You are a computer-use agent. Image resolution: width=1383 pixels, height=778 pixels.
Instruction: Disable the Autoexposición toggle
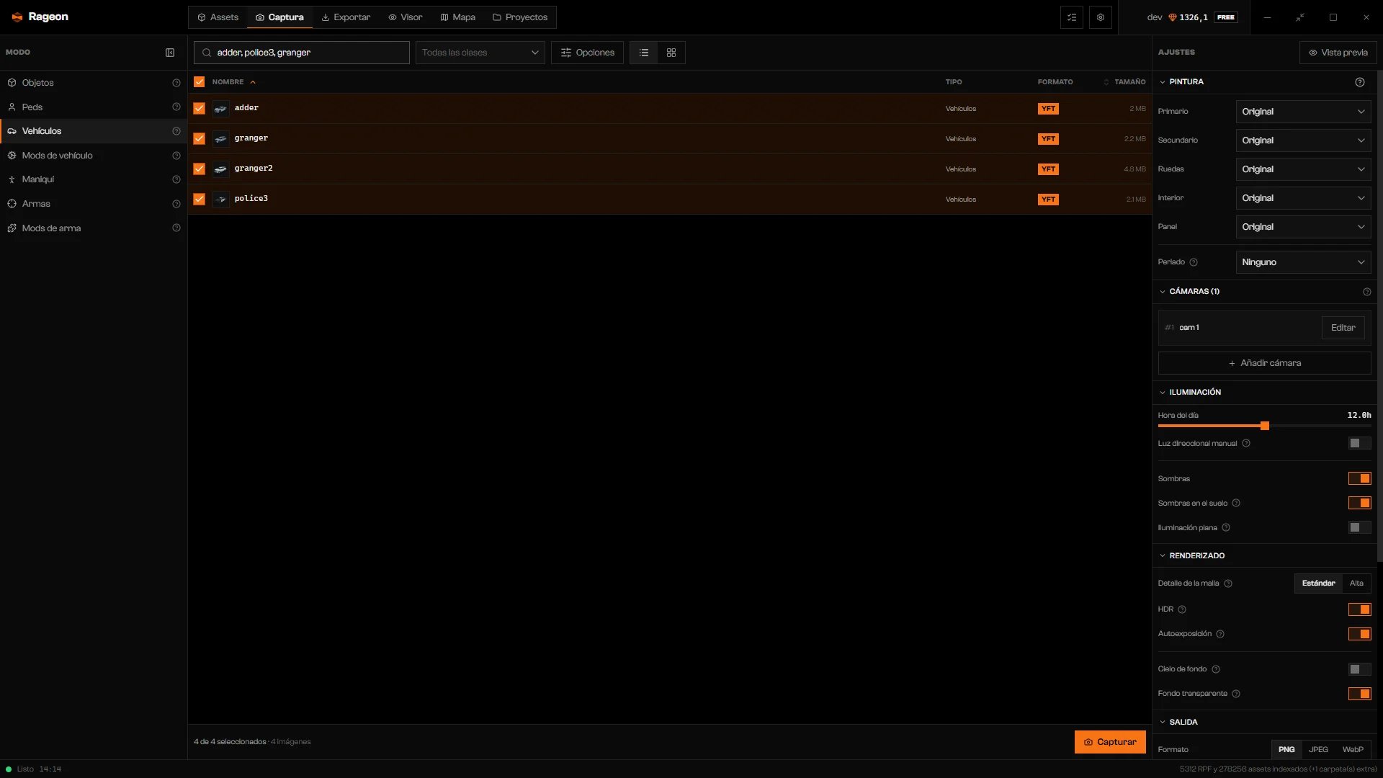coord(1360,635)
